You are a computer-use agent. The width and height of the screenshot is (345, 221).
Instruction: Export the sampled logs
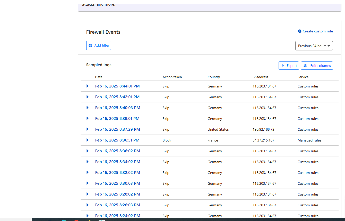click(x=289, y=66)
